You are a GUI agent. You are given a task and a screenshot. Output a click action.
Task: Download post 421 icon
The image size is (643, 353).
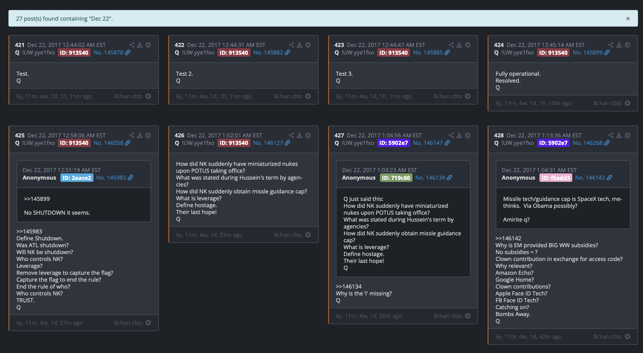(x=140, y=45)
